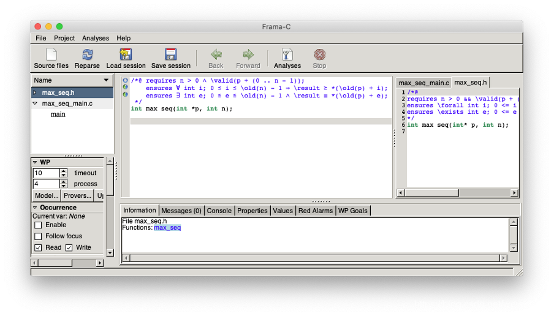Click the Provers... button
This screenshot has width=554, height=316.
point(77,195)
